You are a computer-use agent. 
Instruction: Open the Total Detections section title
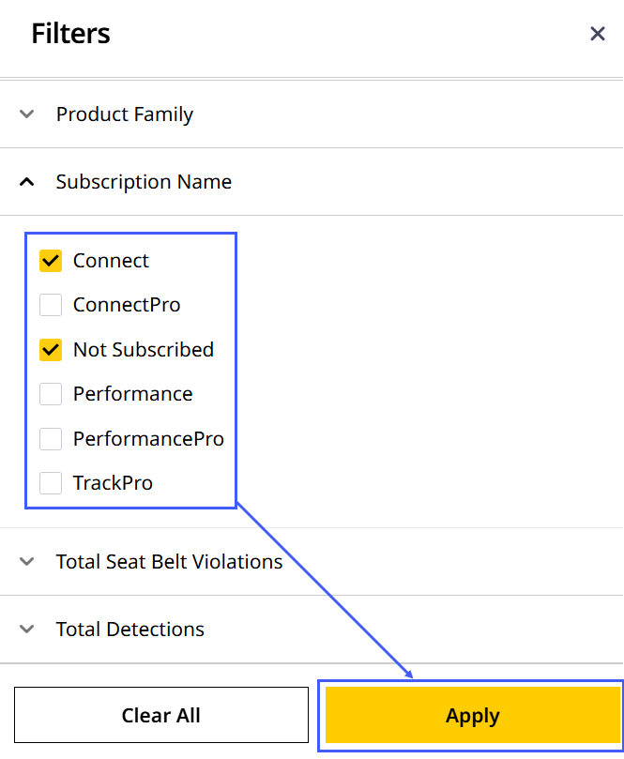click(129, 630)
